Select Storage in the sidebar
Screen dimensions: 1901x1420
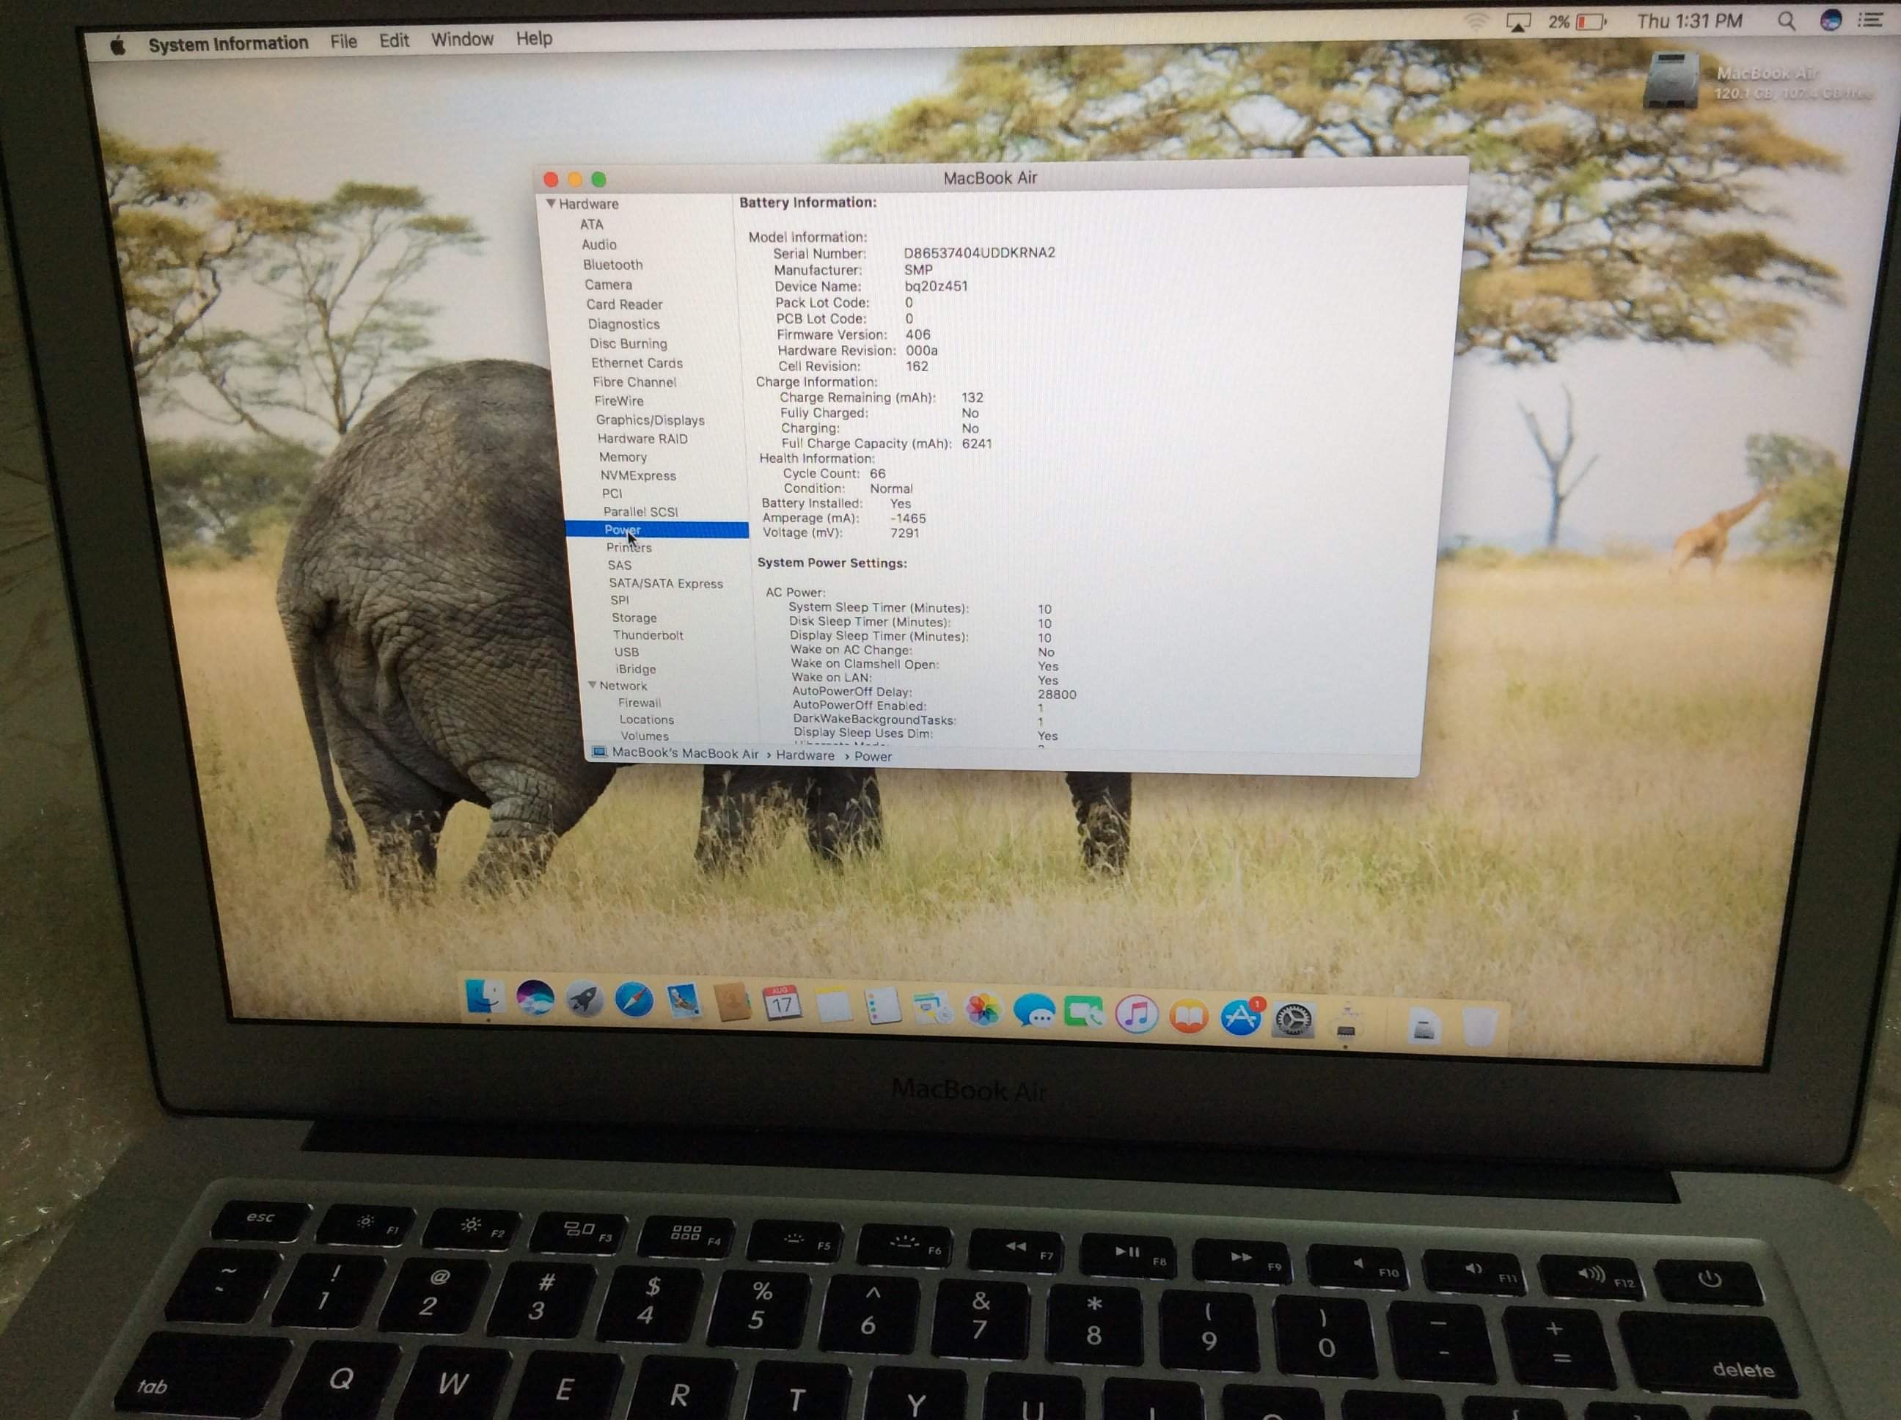click(x=634, y=617)
